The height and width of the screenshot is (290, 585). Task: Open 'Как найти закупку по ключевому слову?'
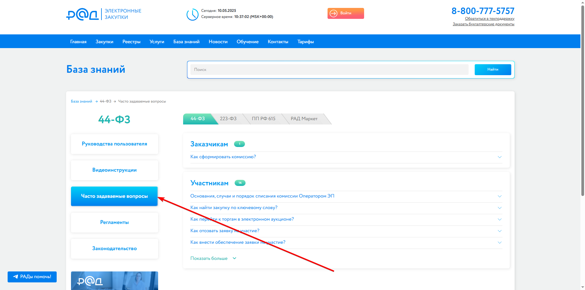tap(234, 208)
